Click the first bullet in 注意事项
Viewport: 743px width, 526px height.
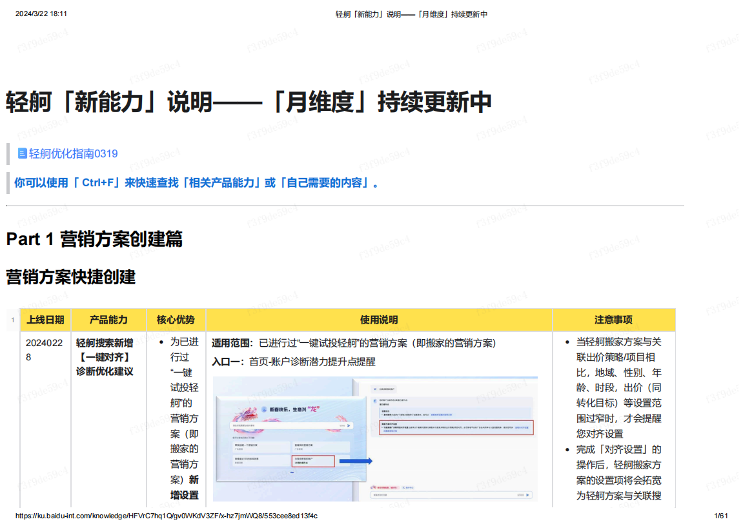(618, 388)
